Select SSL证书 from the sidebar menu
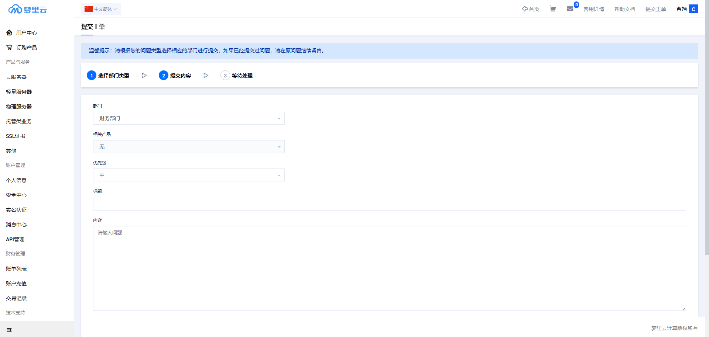 (x=16, y=136)
